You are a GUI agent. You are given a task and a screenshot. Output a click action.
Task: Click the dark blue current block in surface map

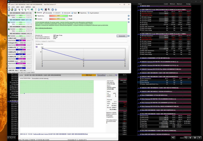tap(24, 93)
